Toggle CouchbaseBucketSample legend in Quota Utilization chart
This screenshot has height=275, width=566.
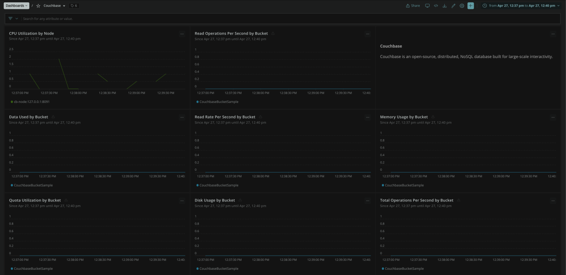(x=32, y=268)
